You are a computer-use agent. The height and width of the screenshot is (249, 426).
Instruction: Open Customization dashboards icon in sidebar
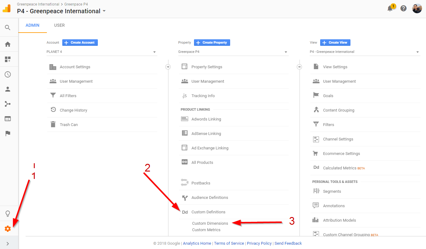pos(8,59)
